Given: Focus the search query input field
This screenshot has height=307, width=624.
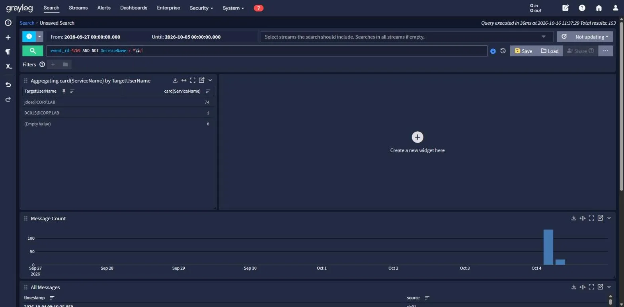Looking at the screenshot, I should click(x=267, y=51).
